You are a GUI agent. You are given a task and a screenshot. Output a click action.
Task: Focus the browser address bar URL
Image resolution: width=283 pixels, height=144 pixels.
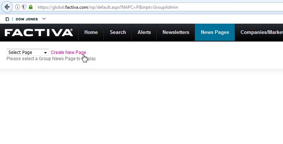108,7
